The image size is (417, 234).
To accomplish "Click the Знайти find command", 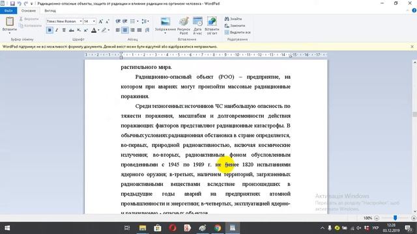I will (x=233, y=19).
